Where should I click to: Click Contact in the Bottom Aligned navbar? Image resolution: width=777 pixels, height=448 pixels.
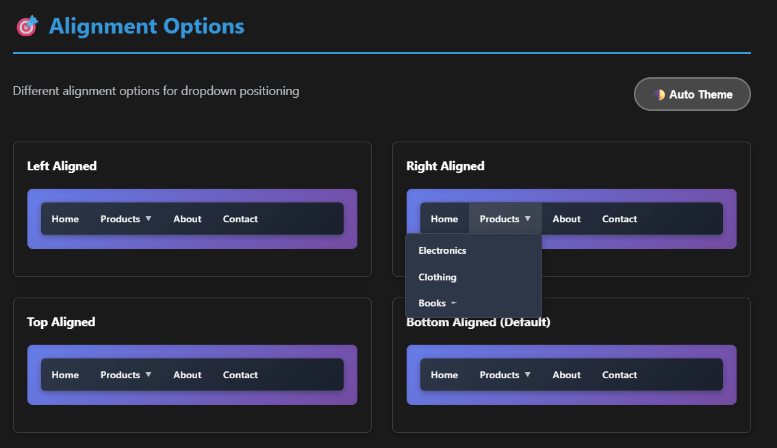(620, 375)
